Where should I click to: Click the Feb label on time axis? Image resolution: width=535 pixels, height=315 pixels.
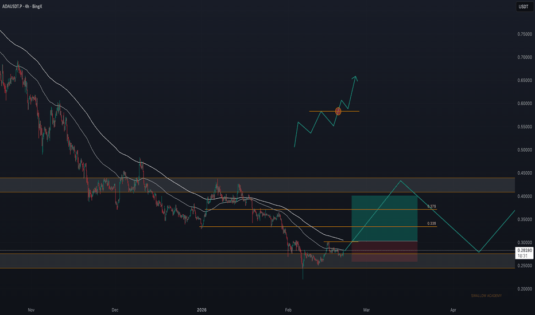[x=288, y=309]
